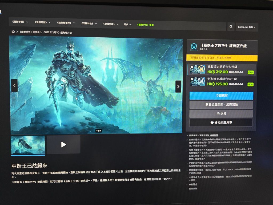Click the 檢視追蹤清單 wishlist button

(x=221, y=123)
